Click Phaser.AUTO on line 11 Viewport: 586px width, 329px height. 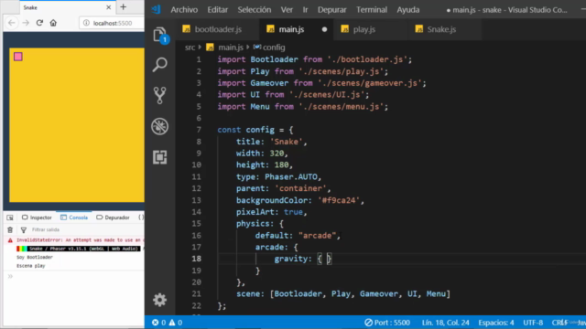tap(291, 176)
